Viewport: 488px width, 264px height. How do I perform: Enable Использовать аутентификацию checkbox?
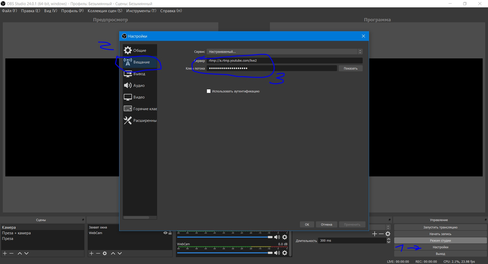tap(209, 91)
